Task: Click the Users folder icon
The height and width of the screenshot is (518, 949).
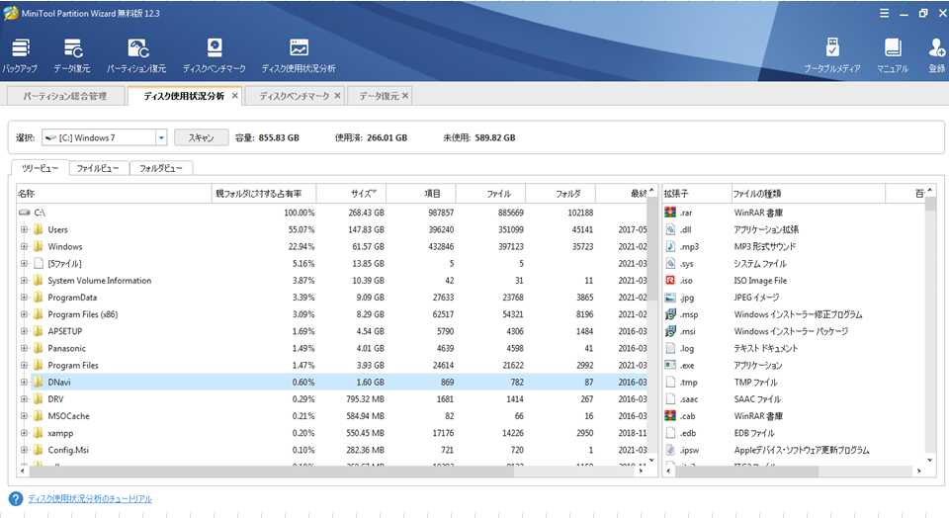Action: pos(39,229)
